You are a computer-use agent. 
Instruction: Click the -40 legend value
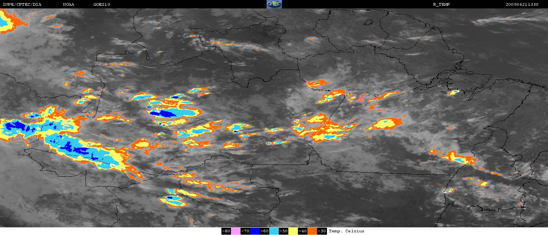[x=302, y=231]
